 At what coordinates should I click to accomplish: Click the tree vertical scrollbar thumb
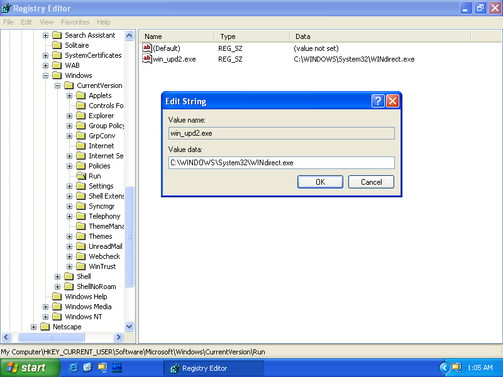click(129, 236)
